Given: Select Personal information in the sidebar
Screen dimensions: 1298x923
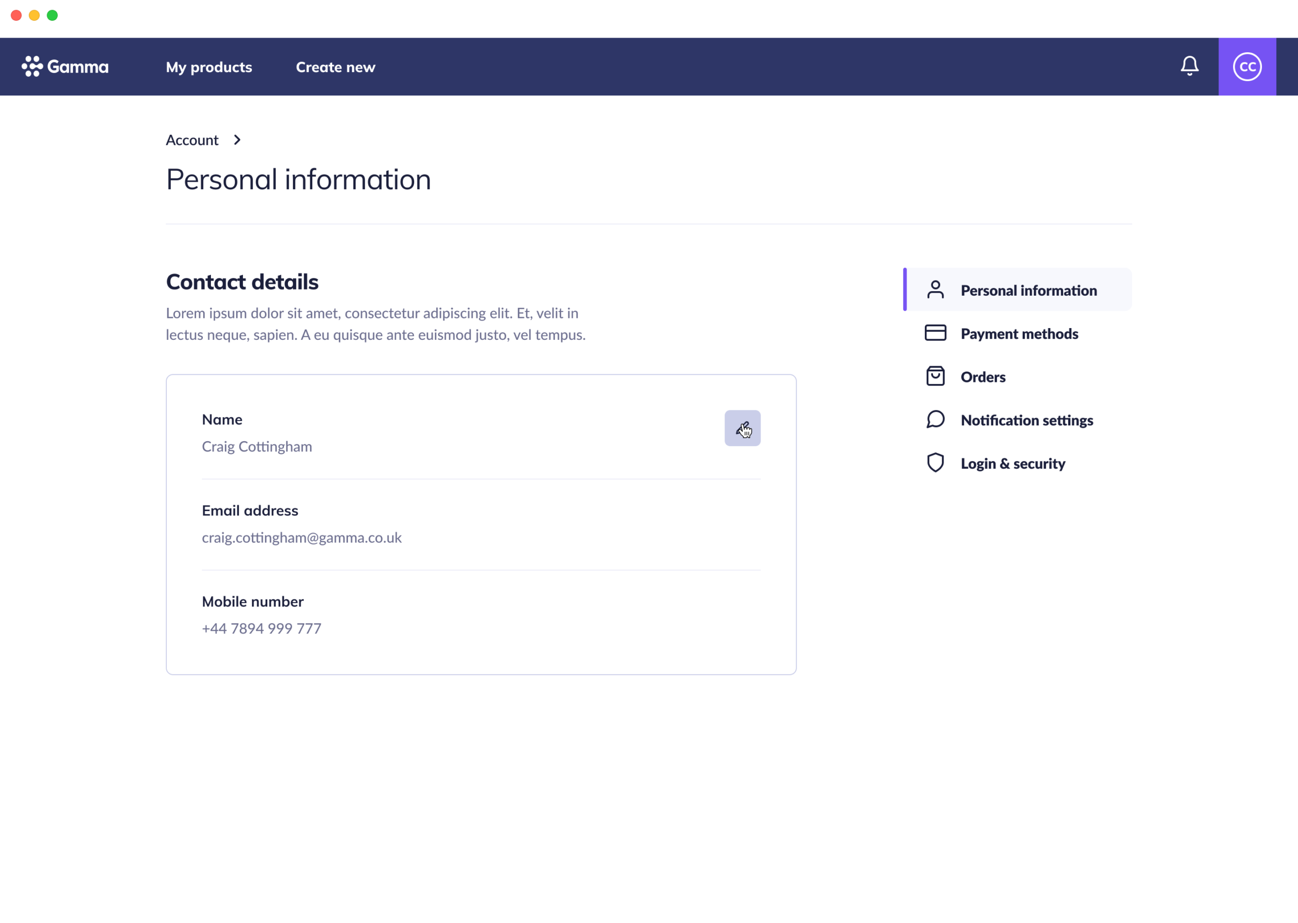Looking at the screenshot, I should coord(1029,290).
